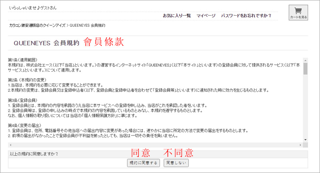
Task: Click the QUEENEYES 会員規約 page heading
Action: (x=46, y=43)
